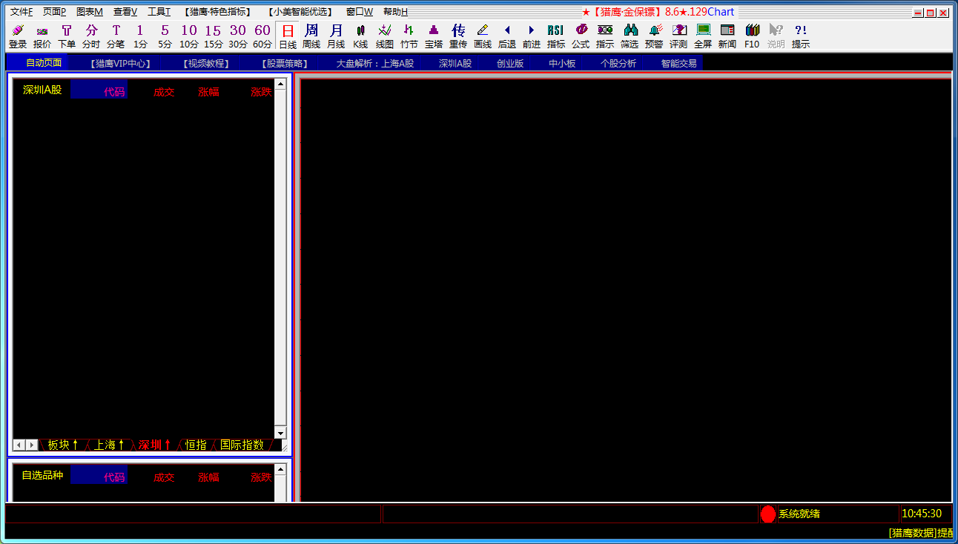The width and height of the screenshot is (958, 544).
Task: Open the 查看 View menu
Action: [x=125, y=12]
